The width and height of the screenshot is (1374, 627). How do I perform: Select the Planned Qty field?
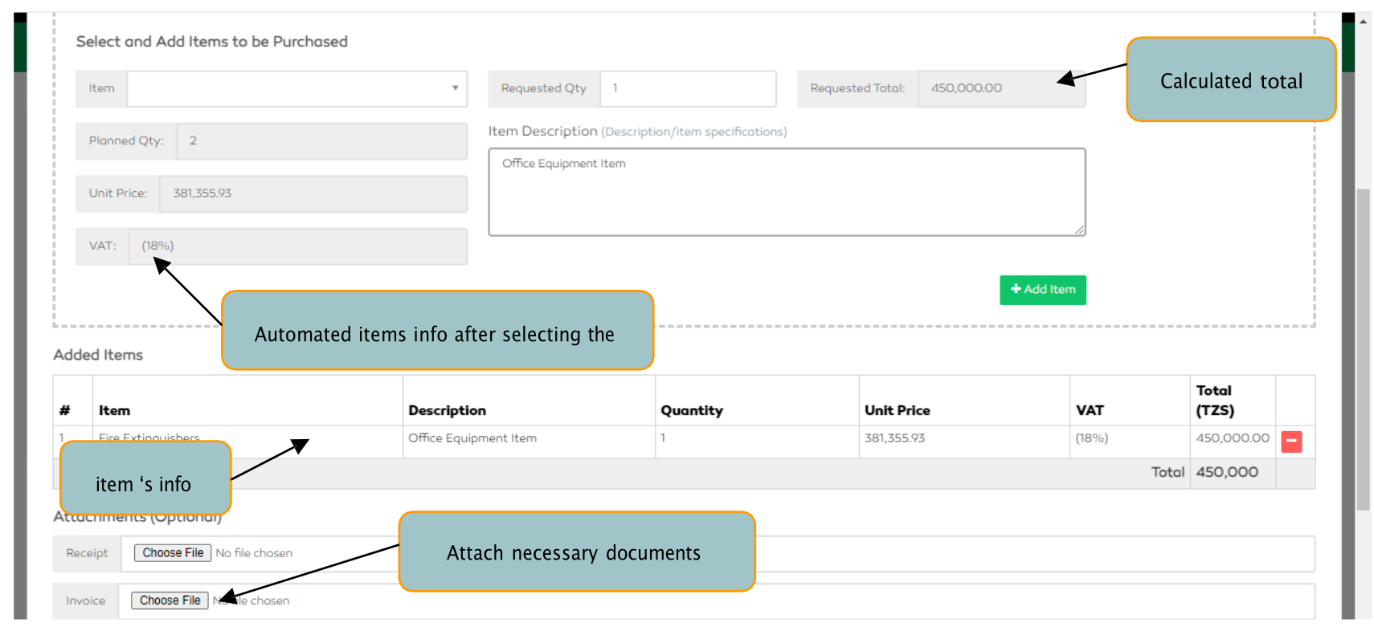pyautogui.click(x=321, y=141)
